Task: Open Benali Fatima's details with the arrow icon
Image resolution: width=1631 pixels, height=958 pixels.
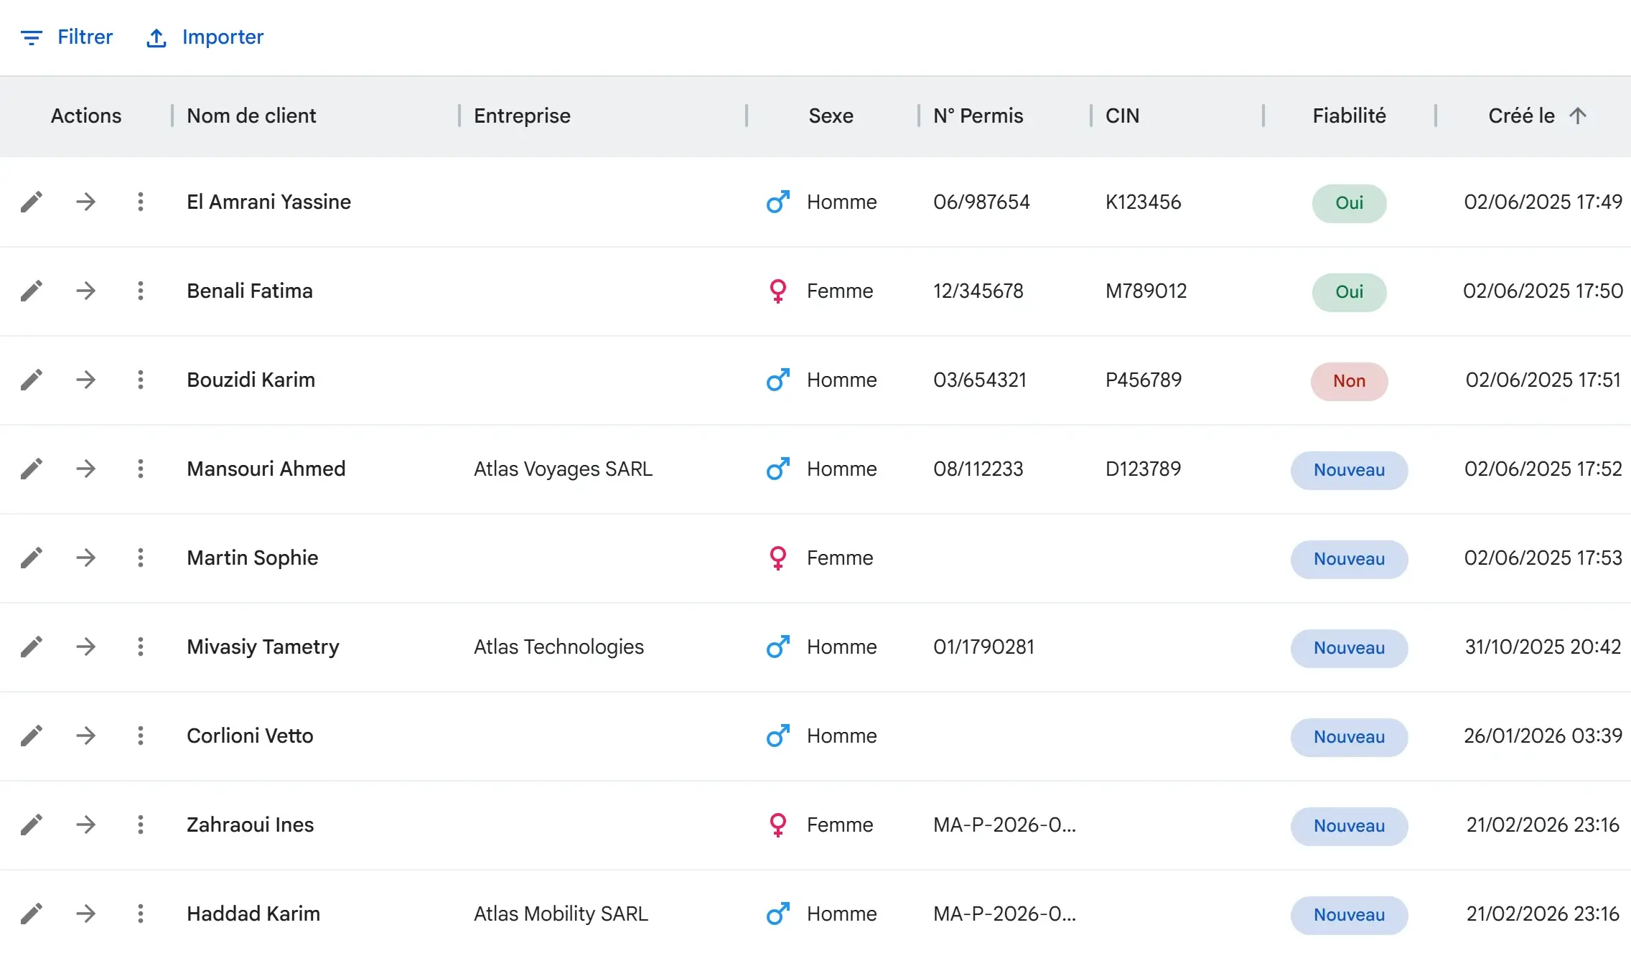Action: point(86,291)
